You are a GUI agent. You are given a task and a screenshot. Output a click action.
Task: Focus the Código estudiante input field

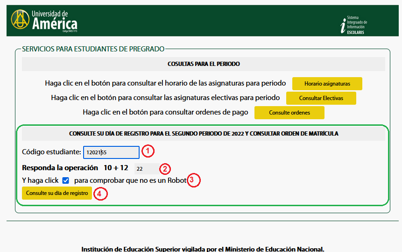(x=111, y=152)
